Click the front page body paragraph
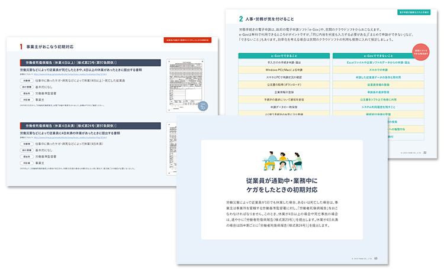The height and width of the screenshot is (273, 444). point(282,214)
